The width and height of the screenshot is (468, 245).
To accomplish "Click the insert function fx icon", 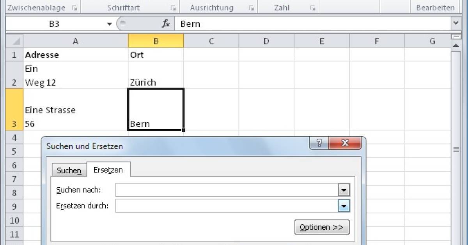I will (166, 24).
